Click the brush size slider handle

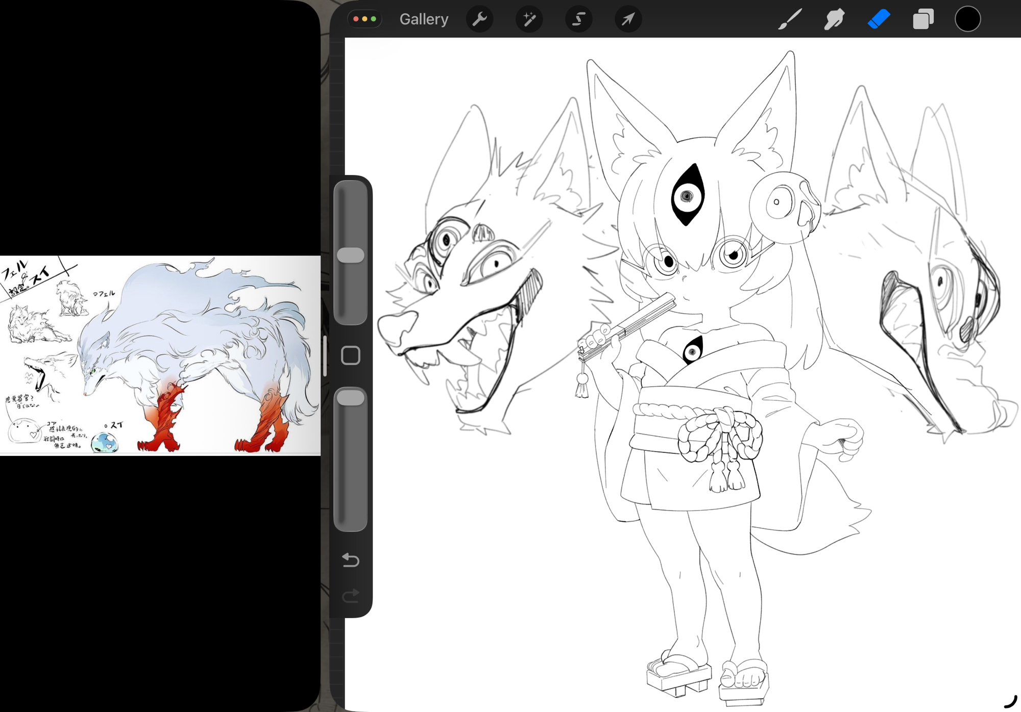[351, 255]
